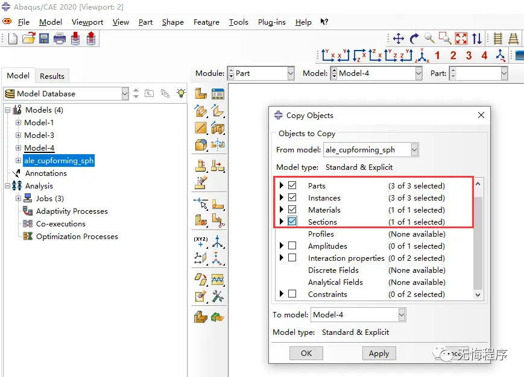Viewport: 524px width, 377px height.
Task: Select the Rotate View tool
Action: point(414,39)
